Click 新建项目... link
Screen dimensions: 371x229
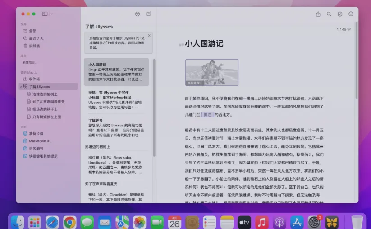(30, 62)
